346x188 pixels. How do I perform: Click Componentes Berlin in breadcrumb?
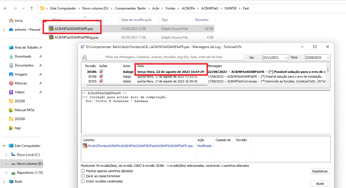tap(130, 8)
